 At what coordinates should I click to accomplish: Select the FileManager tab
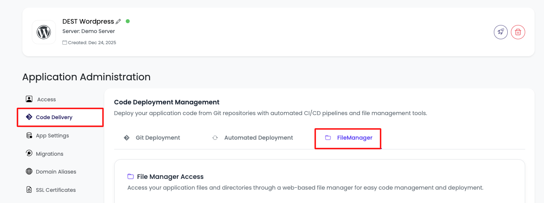(348, 138)
